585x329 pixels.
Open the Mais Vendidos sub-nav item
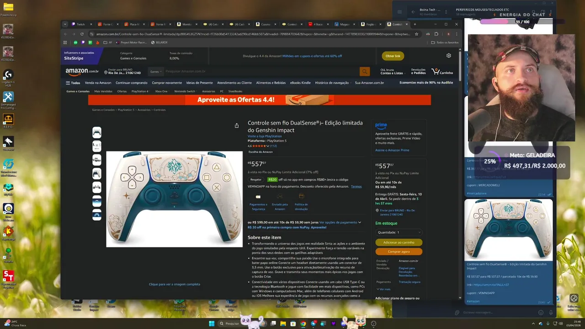[103, 91]
